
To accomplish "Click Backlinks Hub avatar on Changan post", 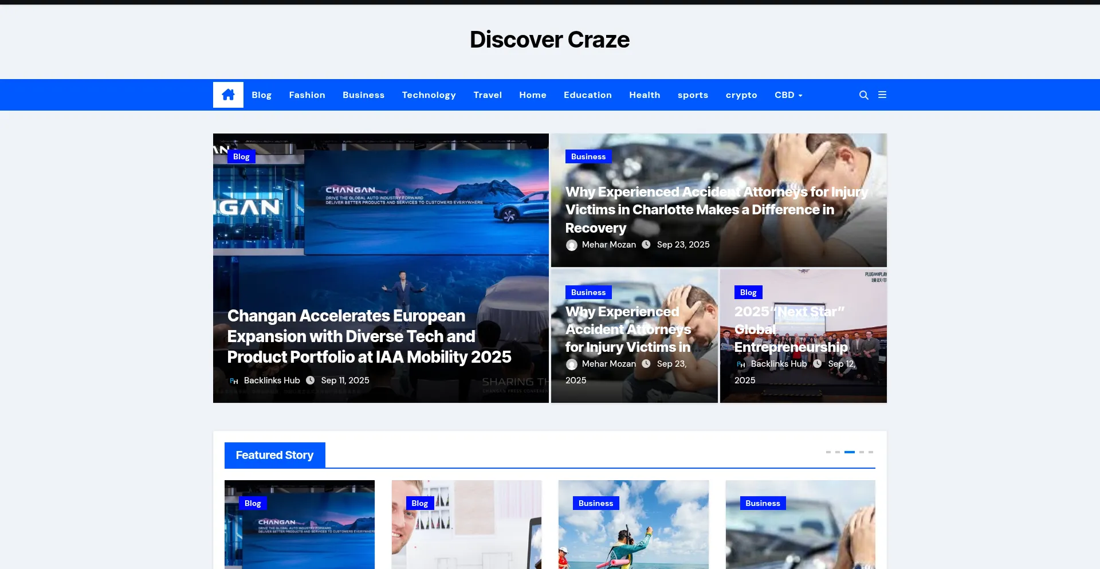I will (x=234, y=380).
